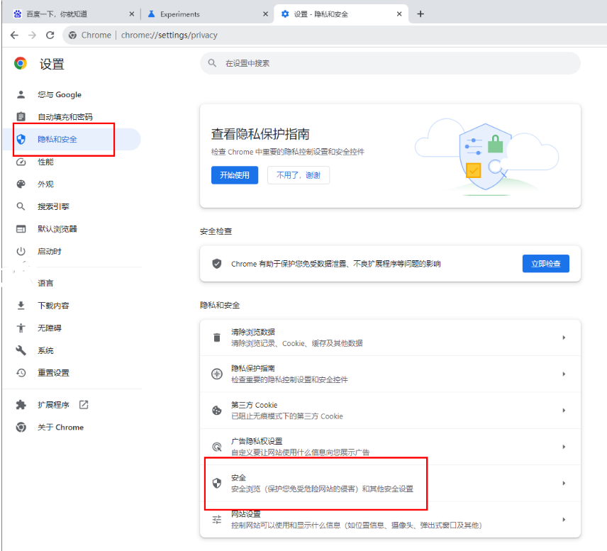
Task: Click the 安全浏览 description text in 安全 row
Action: [x=322, y=489]
